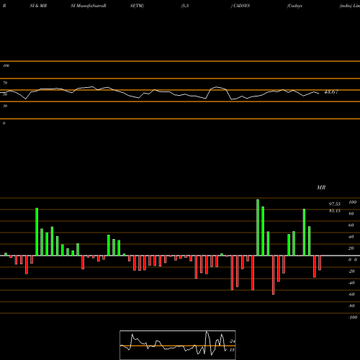Click the 97.55 value in the MR panel
The image size is (360, 360).
335,204
